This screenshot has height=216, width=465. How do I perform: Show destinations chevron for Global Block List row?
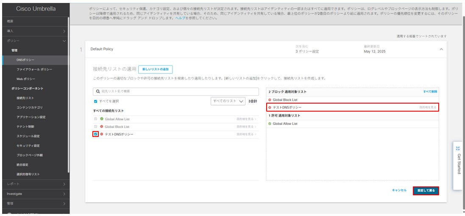256,127
